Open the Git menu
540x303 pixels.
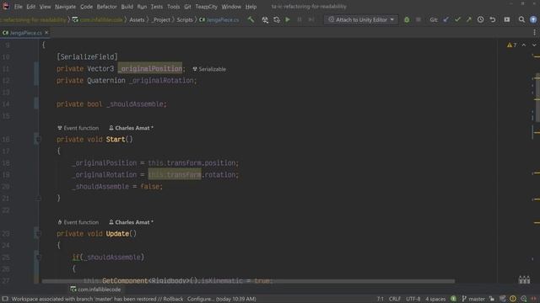[187, 7]
